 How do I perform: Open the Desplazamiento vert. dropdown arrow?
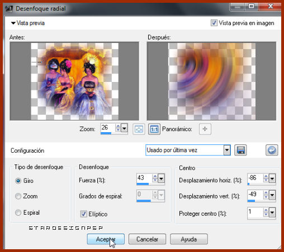(272, 195)
